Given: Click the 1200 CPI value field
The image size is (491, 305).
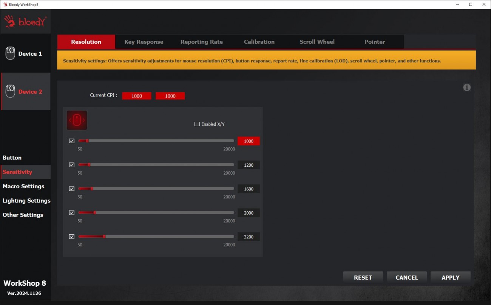Looking at the screenshot, I should (249, 165).
